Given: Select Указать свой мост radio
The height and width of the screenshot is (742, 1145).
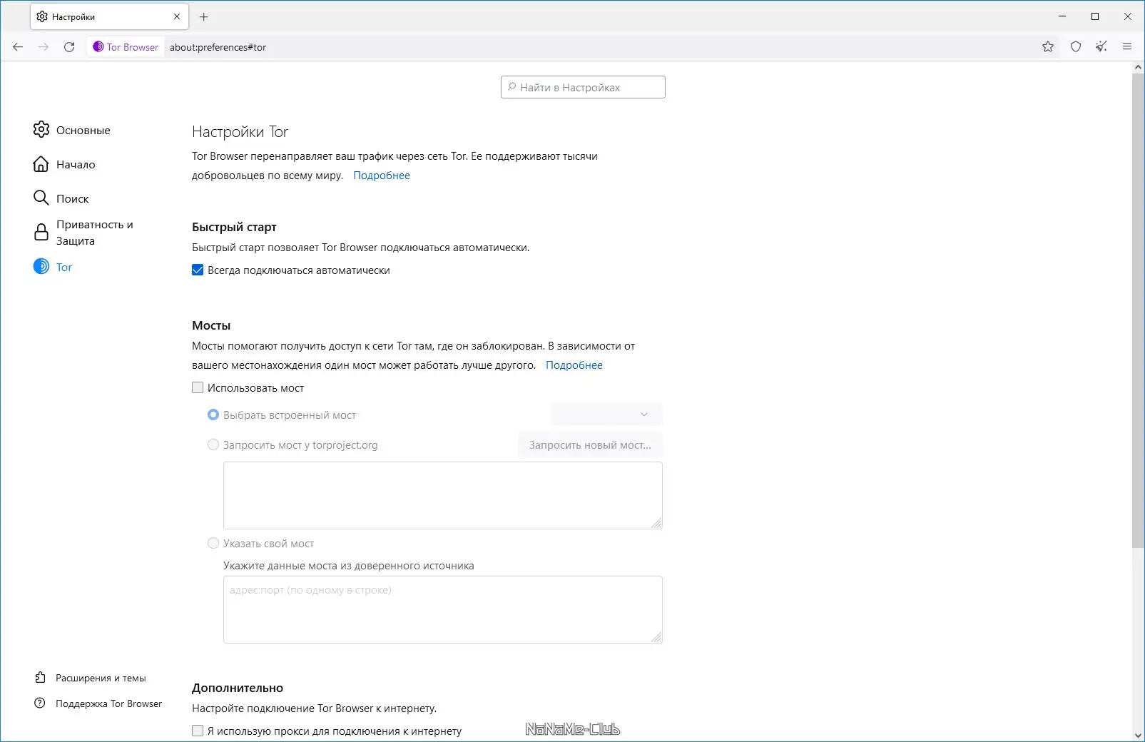Looking at the screenshot, I should (213, 543).
